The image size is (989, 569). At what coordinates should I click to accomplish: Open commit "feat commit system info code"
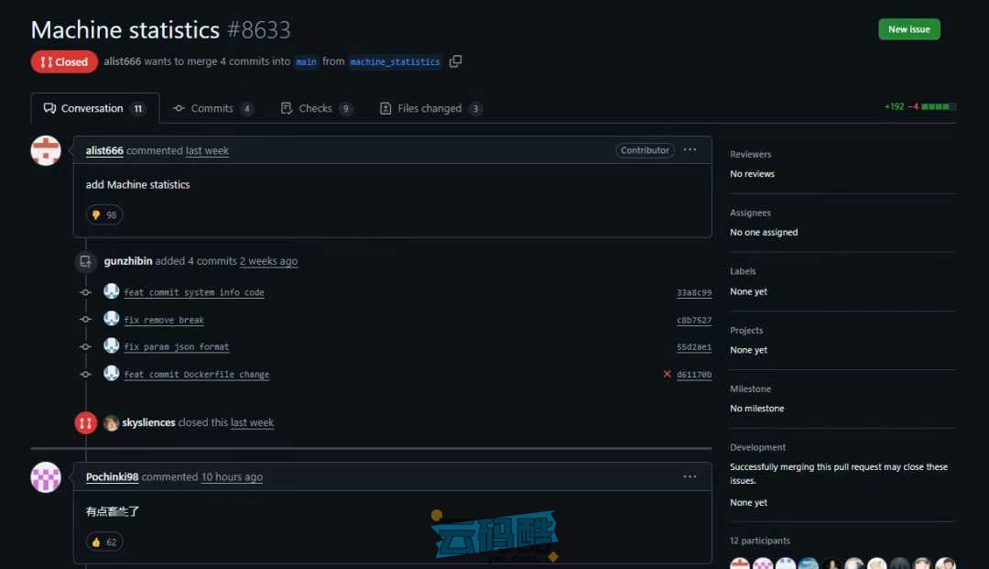(x=194, y=292)
